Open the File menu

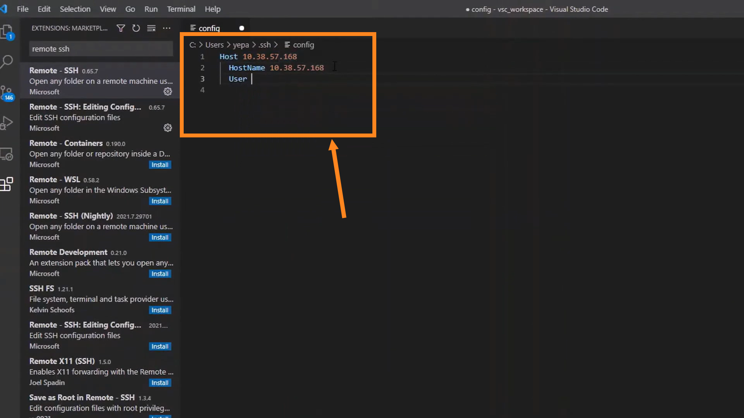(22, 9)
